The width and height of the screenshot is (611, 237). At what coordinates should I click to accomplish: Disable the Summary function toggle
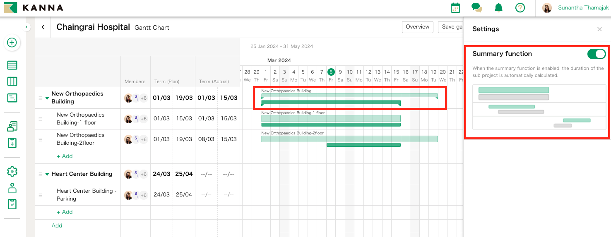pyautogui.click(x=596, y=54)
